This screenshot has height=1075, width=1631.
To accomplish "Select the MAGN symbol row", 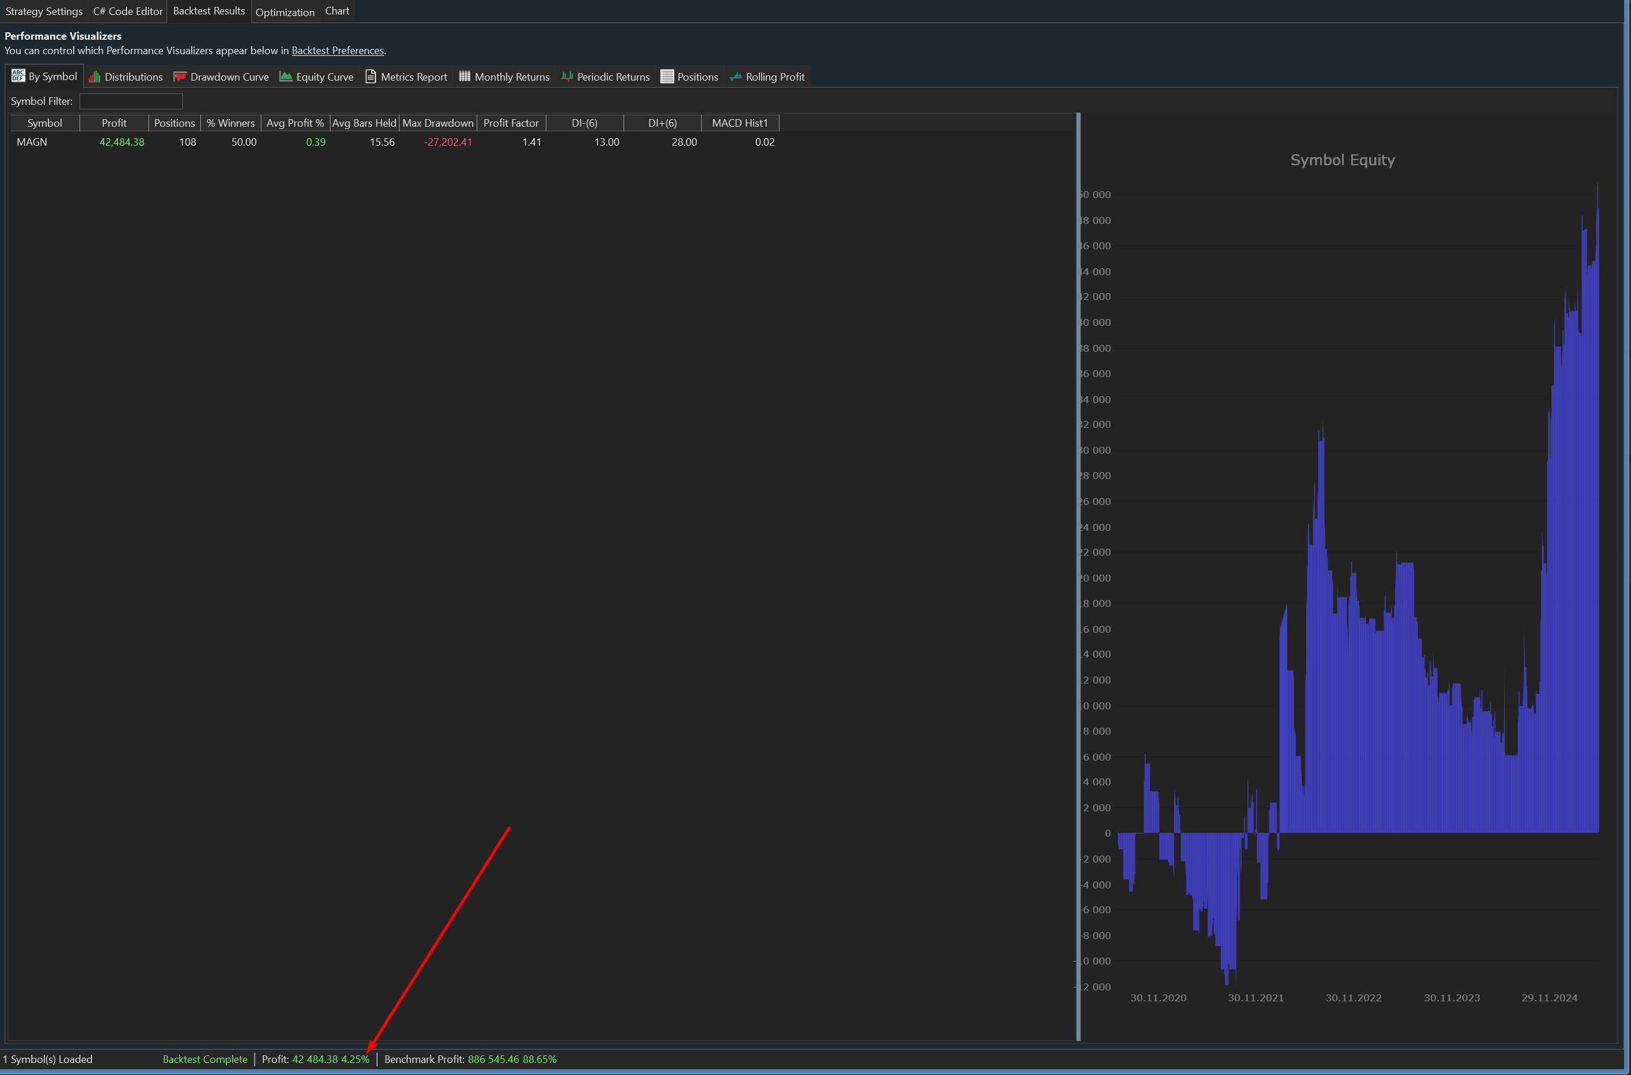I will 32,142.
